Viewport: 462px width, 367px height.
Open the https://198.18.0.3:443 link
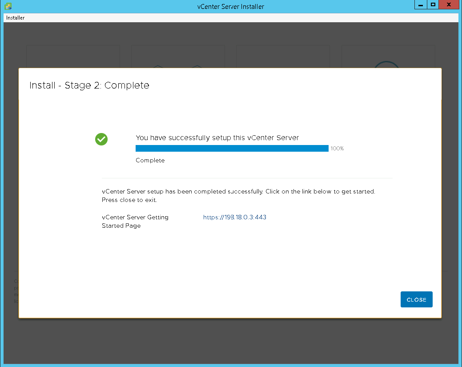(x=234, y=218)
